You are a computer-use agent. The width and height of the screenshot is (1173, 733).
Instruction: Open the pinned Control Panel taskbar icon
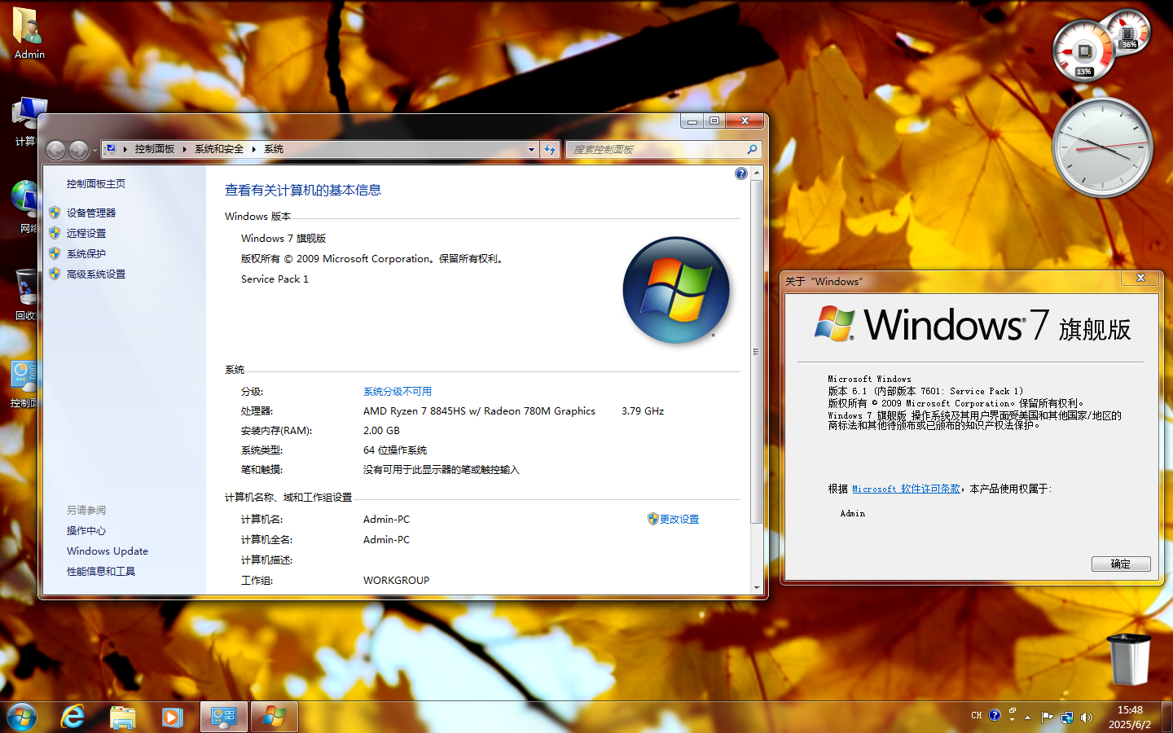coord(223,717)
